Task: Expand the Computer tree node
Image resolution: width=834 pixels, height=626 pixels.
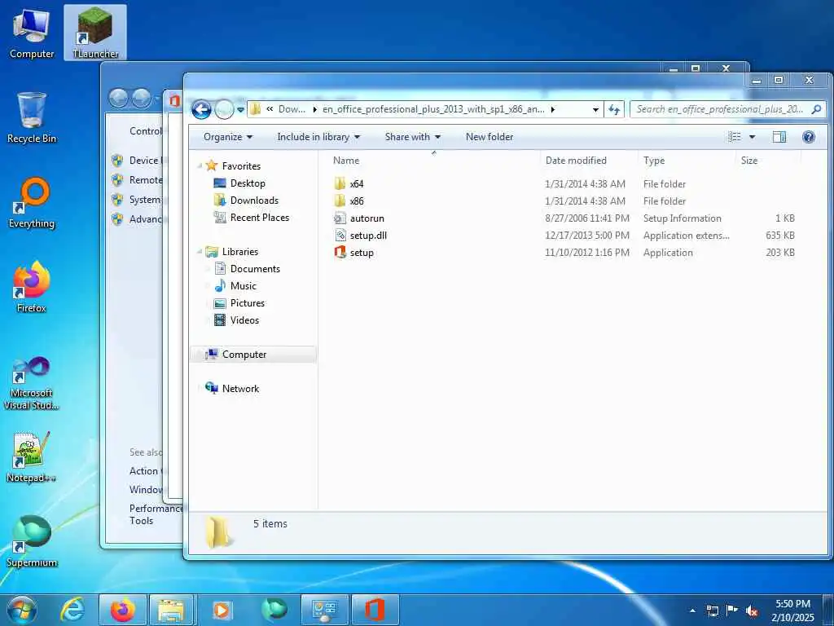Action: tap(200, 355)
